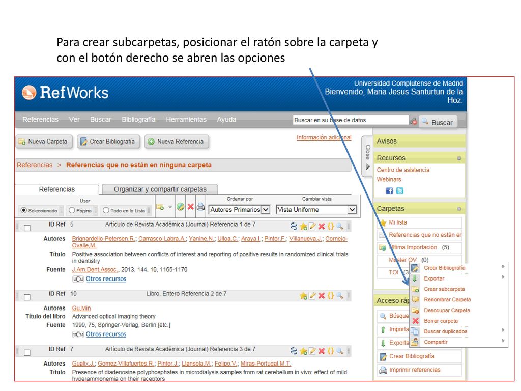This screenshot has width=521, height=391.
Task: View reference ID 7 with magnifier icon
Action: coord(339,351)
